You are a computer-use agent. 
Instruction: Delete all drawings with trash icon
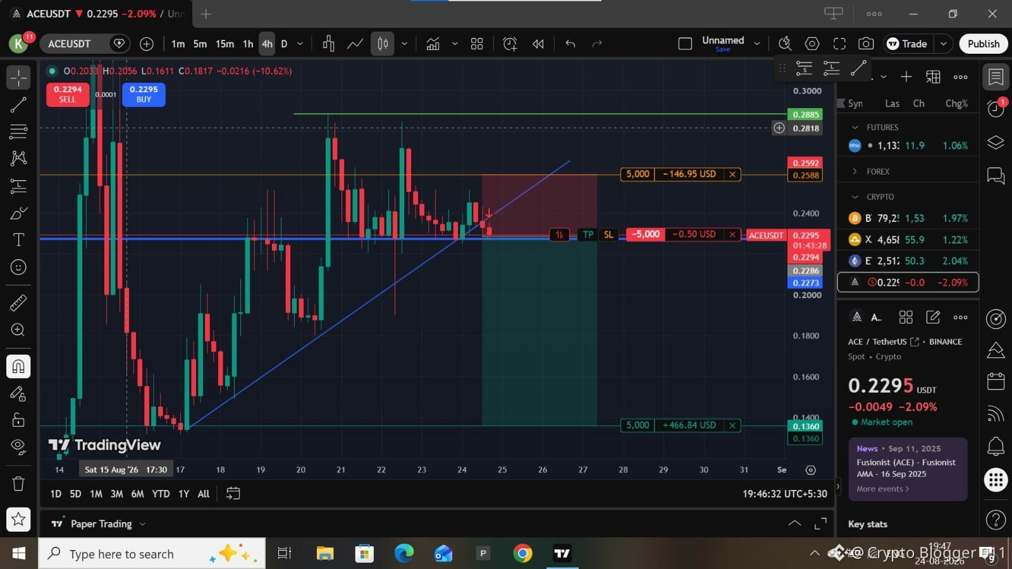point(18,484)
